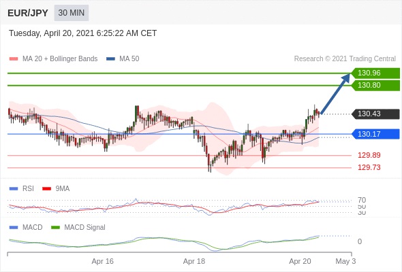Click the Apr 20 date axis marker
The height and width of the screenshot is (272, 402).
point(300,262)
